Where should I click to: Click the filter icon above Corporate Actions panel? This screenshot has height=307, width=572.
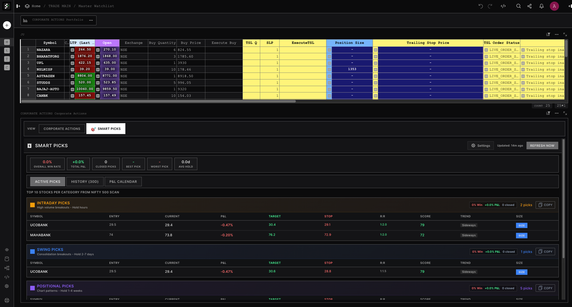point(548,113)
